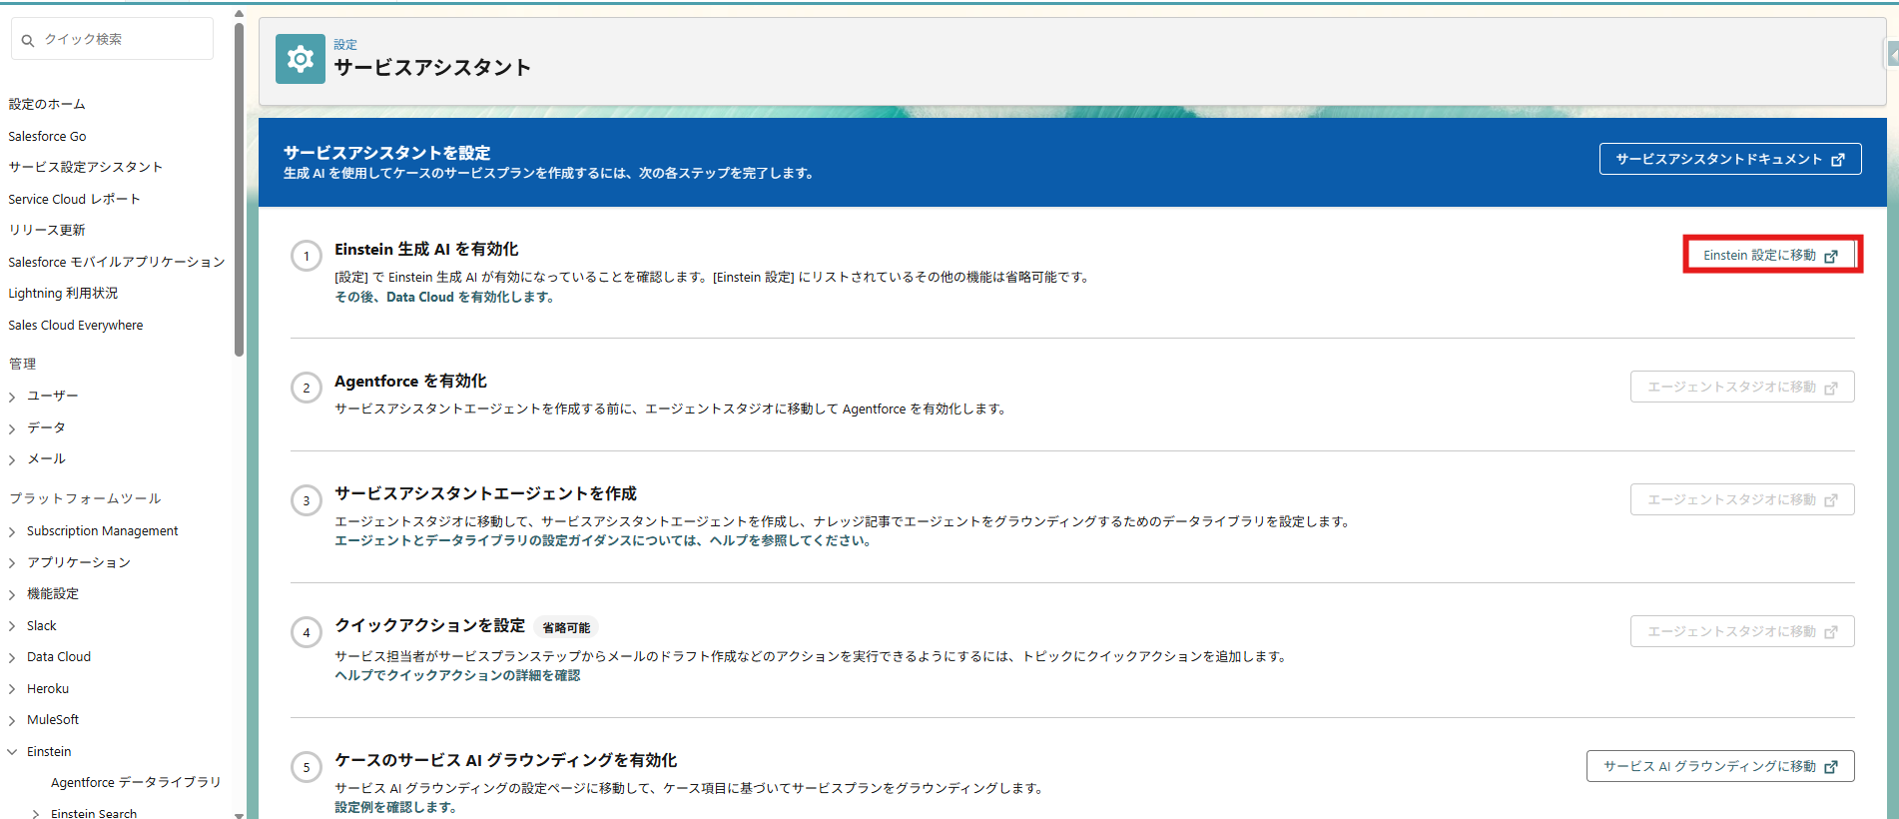
Task: Click サービス AI グラウンディングに移動 button
Action: point(1719,766)
